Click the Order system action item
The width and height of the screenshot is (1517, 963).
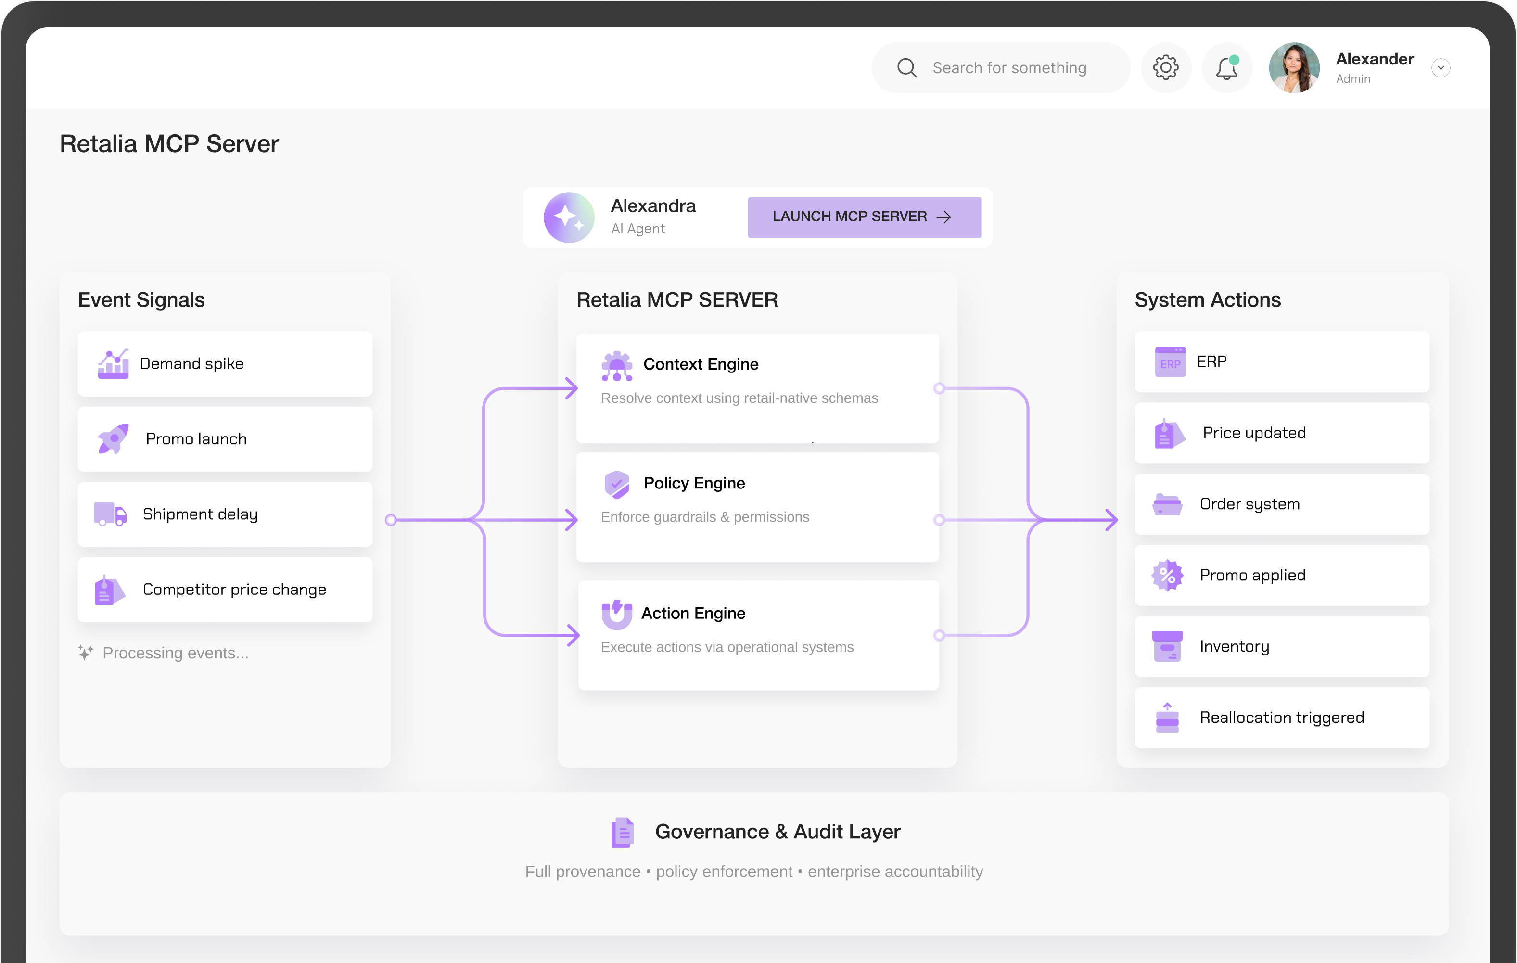(1281, 504)
